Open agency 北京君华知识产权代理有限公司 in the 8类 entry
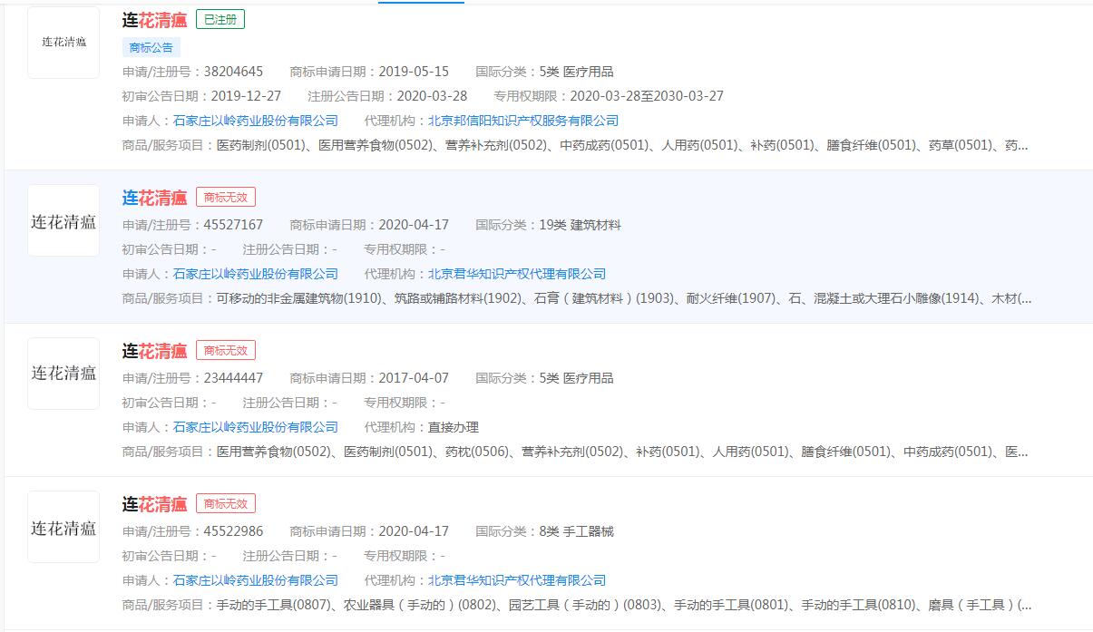Screen dimensions: 1093x632 click(517, 580)
